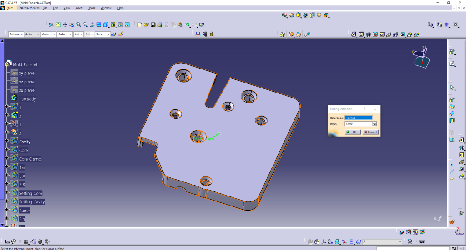Expand the Runer tree node
This screenshot has height=250, width=466.
pyautogui.click(x=6, y=210)
